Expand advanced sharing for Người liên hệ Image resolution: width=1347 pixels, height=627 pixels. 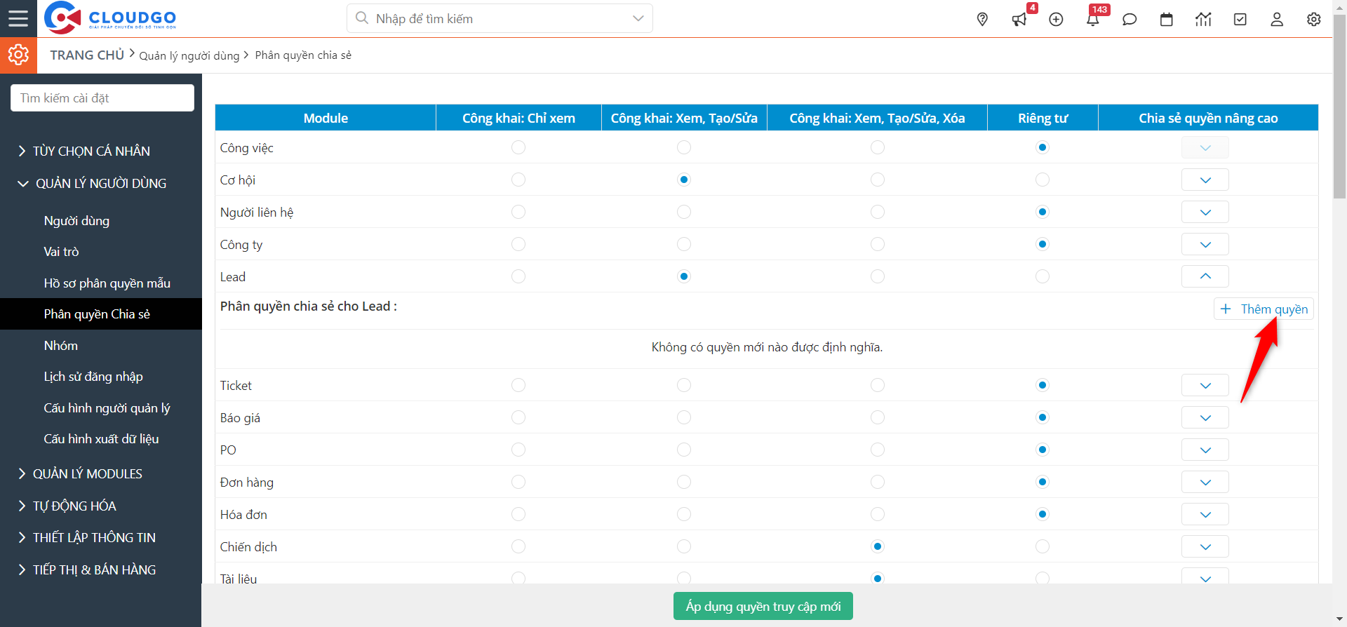(x=1205, y=212)
